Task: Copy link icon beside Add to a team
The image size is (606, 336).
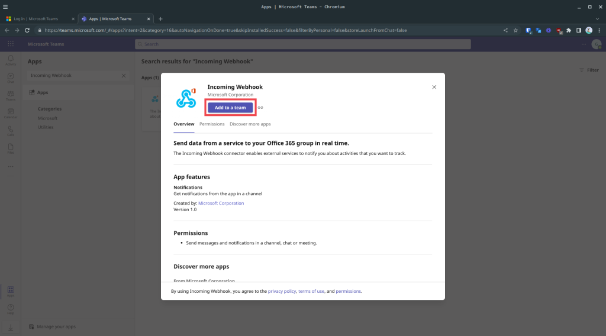Action: pyautogui.click(x=260, y=107)
